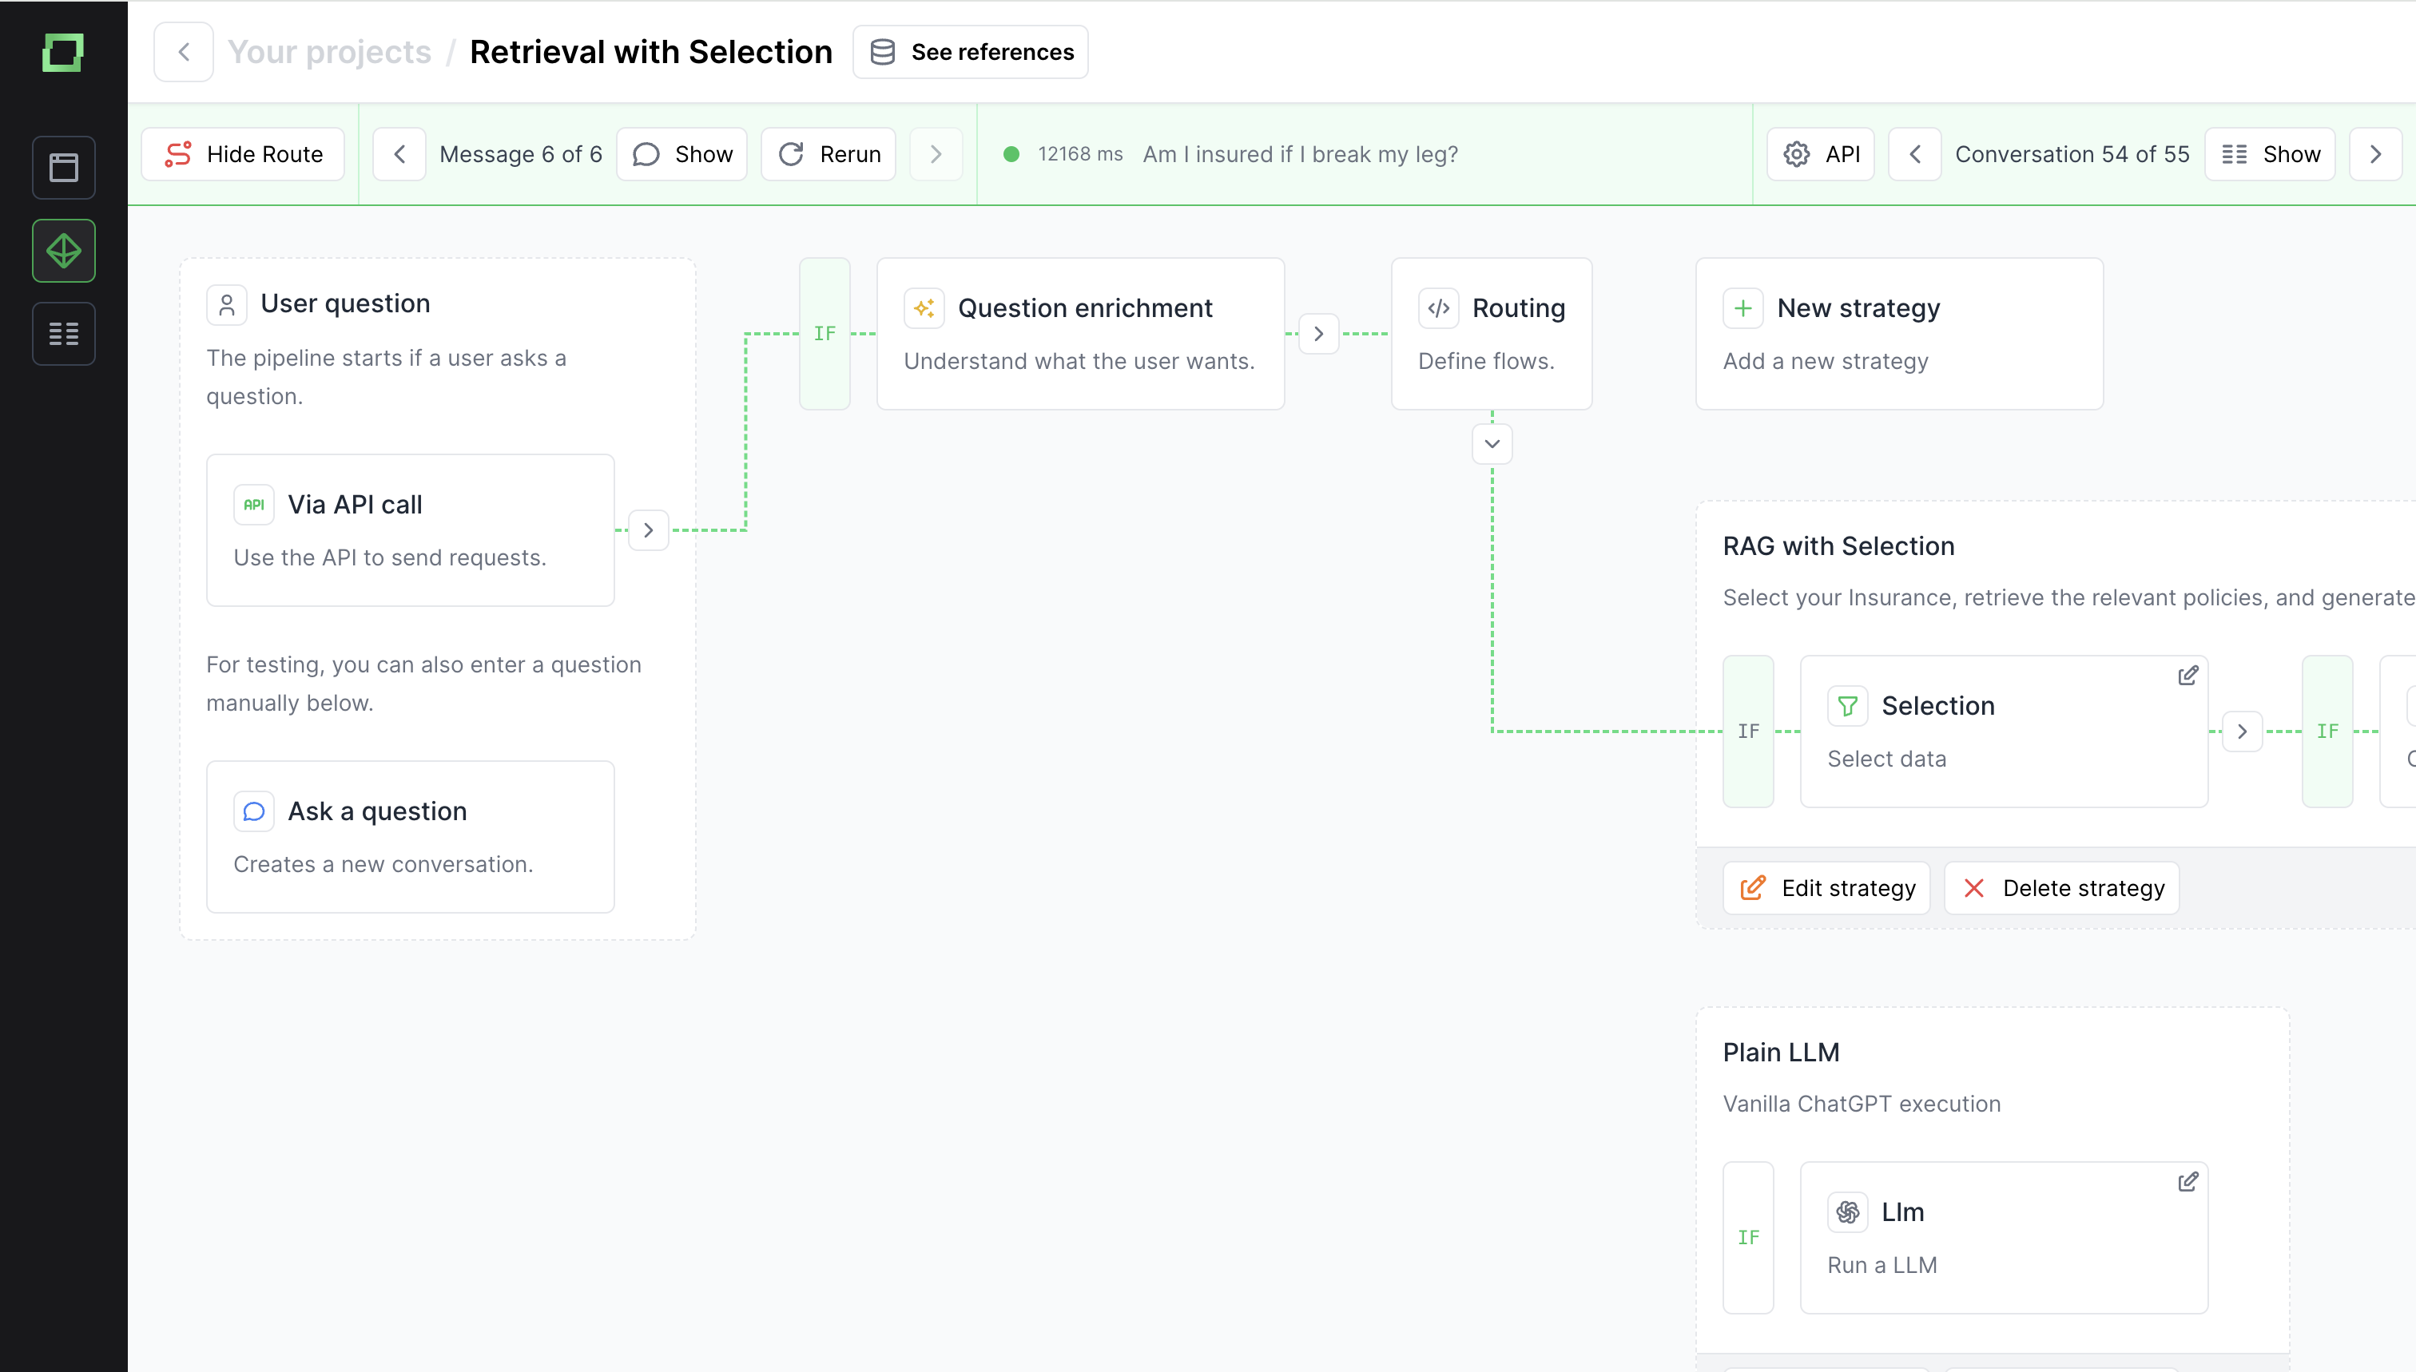Viewport: 2416px width, 1372px height.
Task: Expand arrow after Question enrichment
Action: 1319,334
